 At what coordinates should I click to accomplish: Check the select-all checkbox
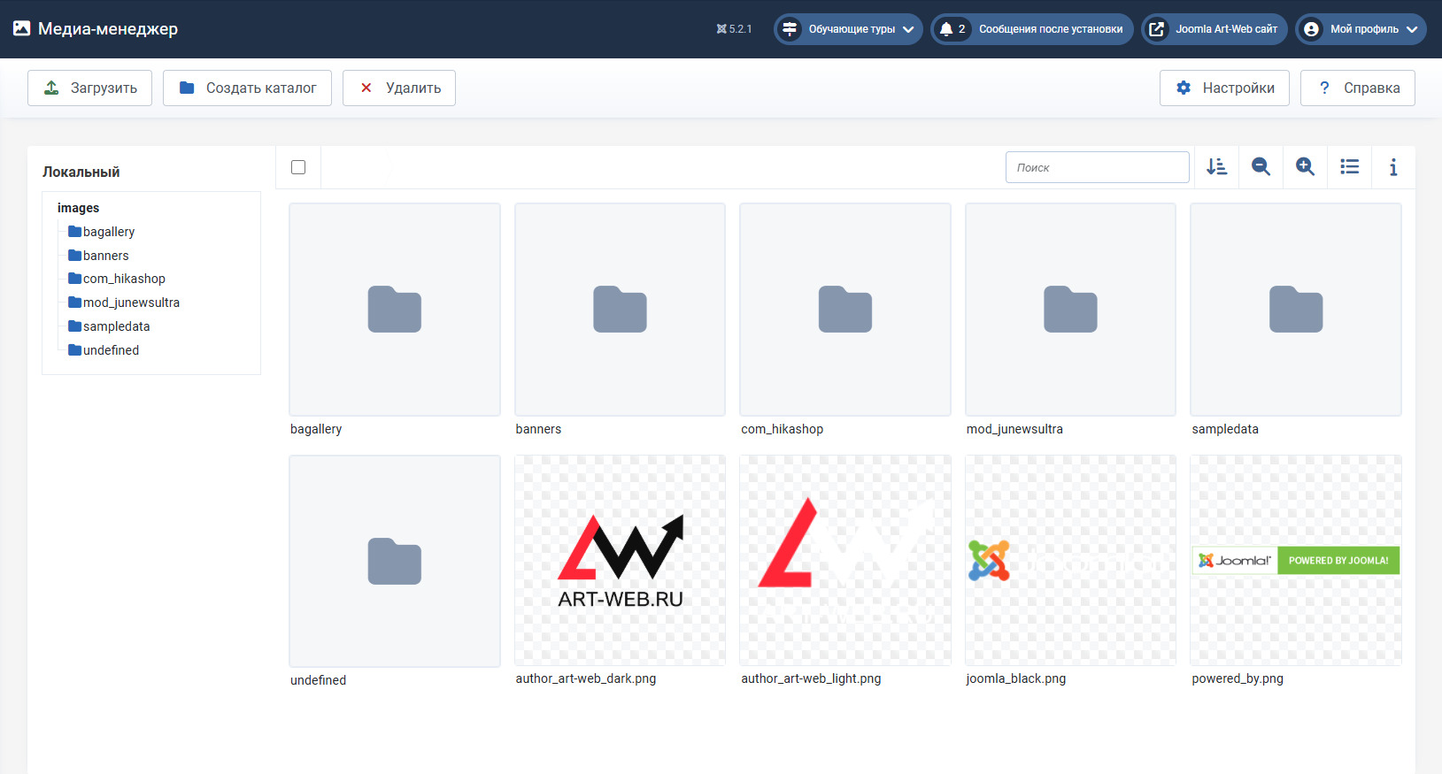point(298,167)
